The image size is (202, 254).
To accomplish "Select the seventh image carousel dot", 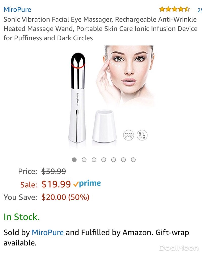I will (133, 160).
